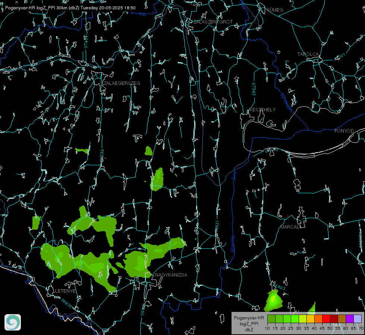Click the Zala label near the river
The width and height of the screenshot is (365, 335).
click(x=234, y=176)
